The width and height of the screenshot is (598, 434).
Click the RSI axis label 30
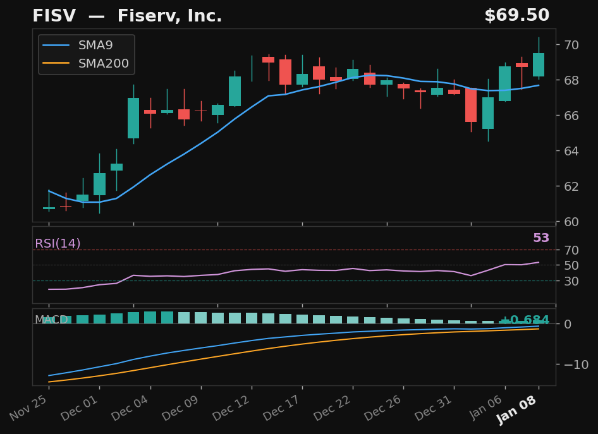(x=571, y=281)
